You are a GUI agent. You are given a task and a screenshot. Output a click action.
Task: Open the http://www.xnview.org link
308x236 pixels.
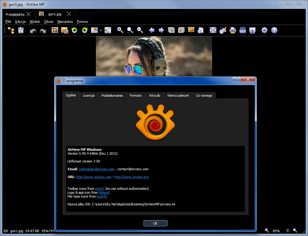[132, 177]
